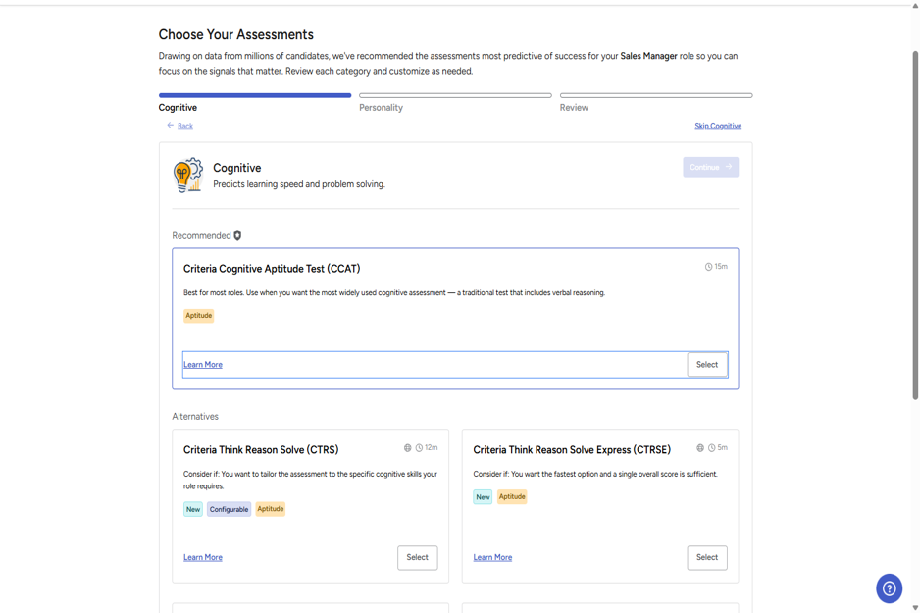The width and height of the screenshot is (920, 613).
Task: Click the CTRSE 5m clock icon
Action: tap(712, 448)
